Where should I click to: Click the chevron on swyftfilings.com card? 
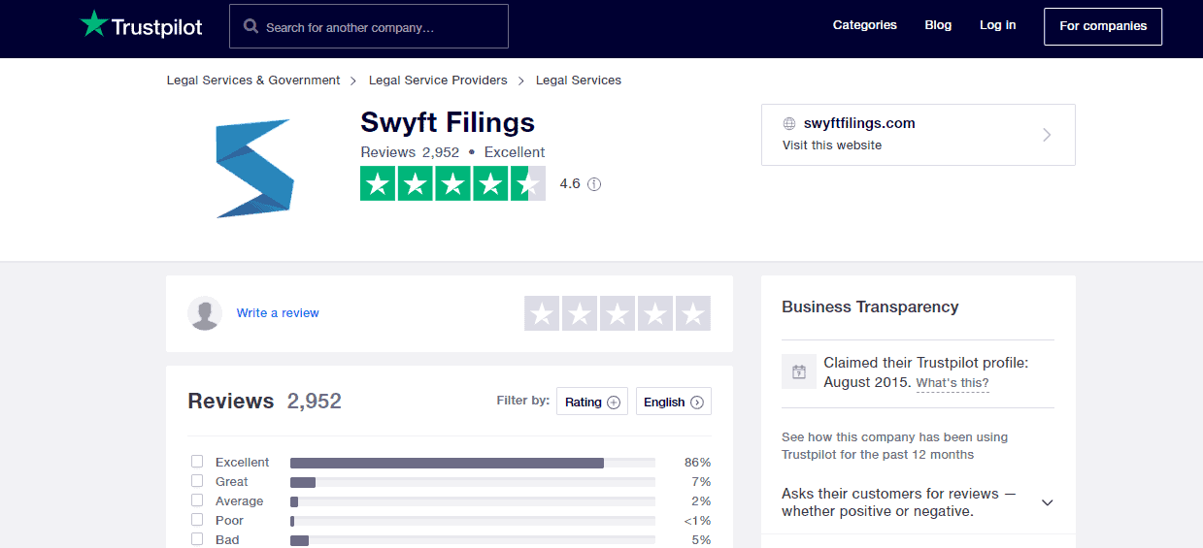click(x=1047, y=135)
